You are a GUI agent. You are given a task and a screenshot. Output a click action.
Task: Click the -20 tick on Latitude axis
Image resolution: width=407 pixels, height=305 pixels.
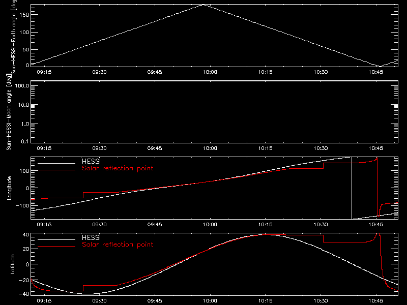pos(23,280)
